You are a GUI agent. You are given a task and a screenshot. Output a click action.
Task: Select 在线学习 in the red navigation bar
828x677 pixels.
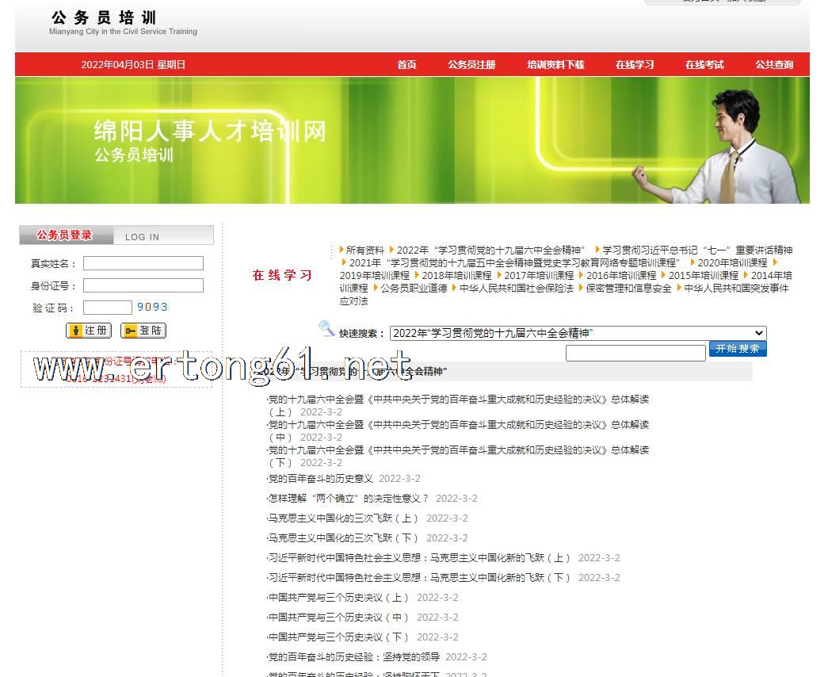pyautogui.click(x=635, y=65)
